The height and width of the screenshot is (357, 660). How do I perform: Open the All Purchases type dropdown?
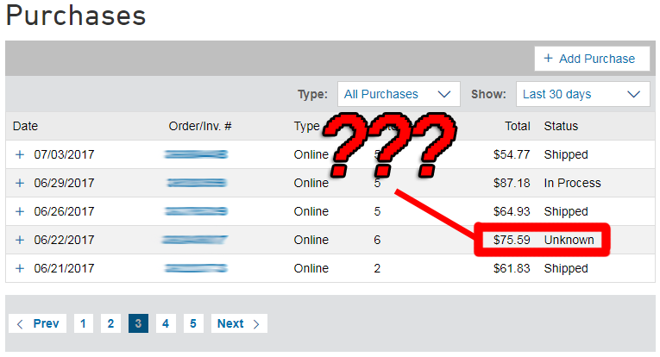click(398, 94)
